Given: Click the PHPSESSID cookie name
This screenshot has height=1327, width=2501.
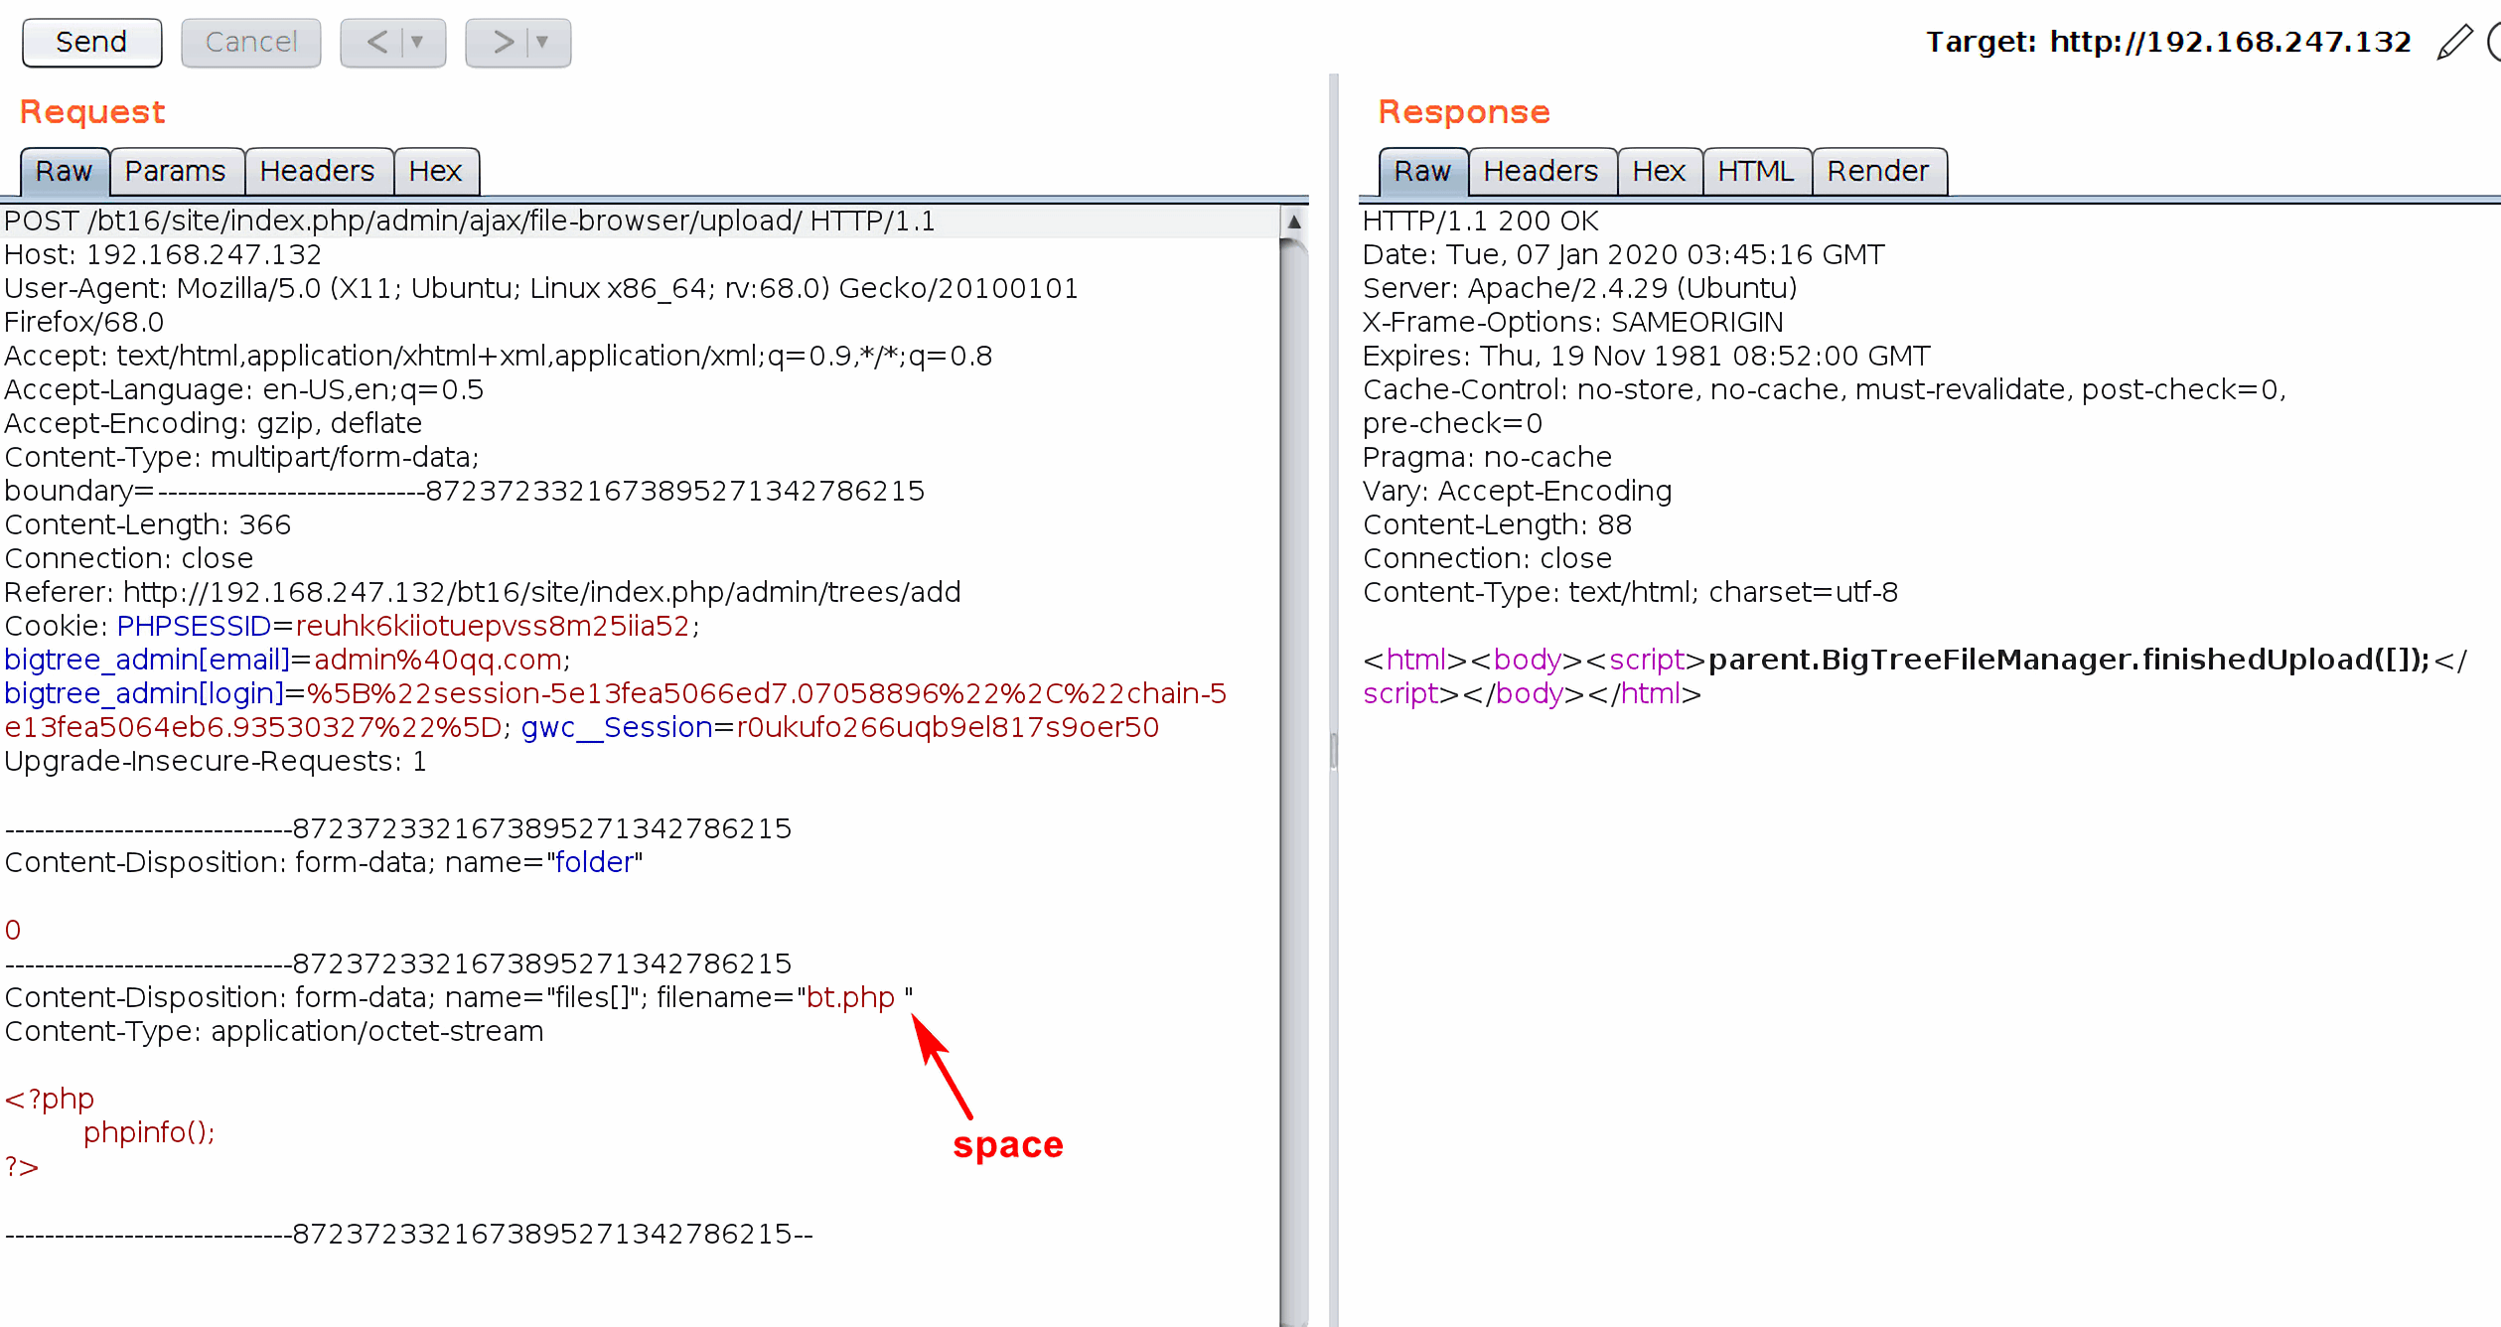Looking at the screenshot, I should pyautogui.click(x=194, y=626).
